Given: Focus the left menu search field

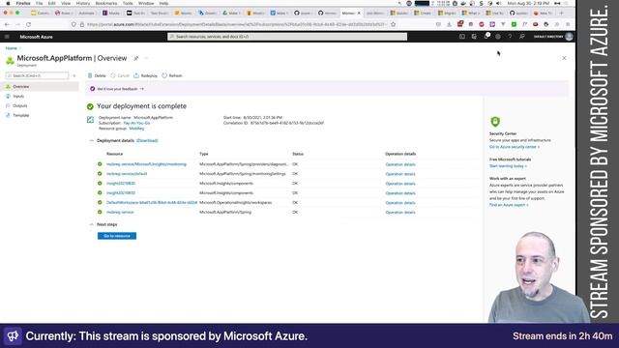Looking at the screenshot, I should (37, 75).
